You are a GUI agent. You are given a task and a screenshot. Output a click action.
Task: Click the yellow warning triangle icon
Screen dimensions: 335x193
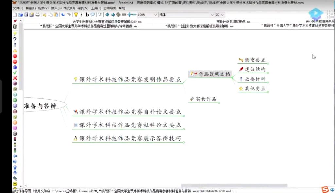click(15, 51)
